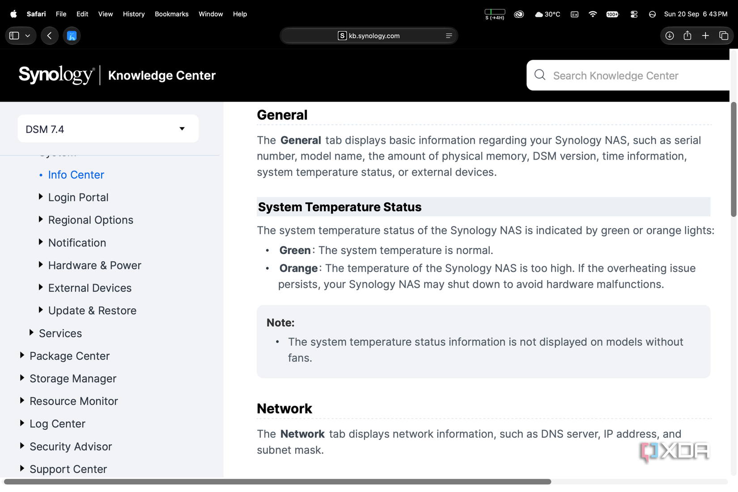
Task: Click the Synology logo
Action: tap(56, 75)
